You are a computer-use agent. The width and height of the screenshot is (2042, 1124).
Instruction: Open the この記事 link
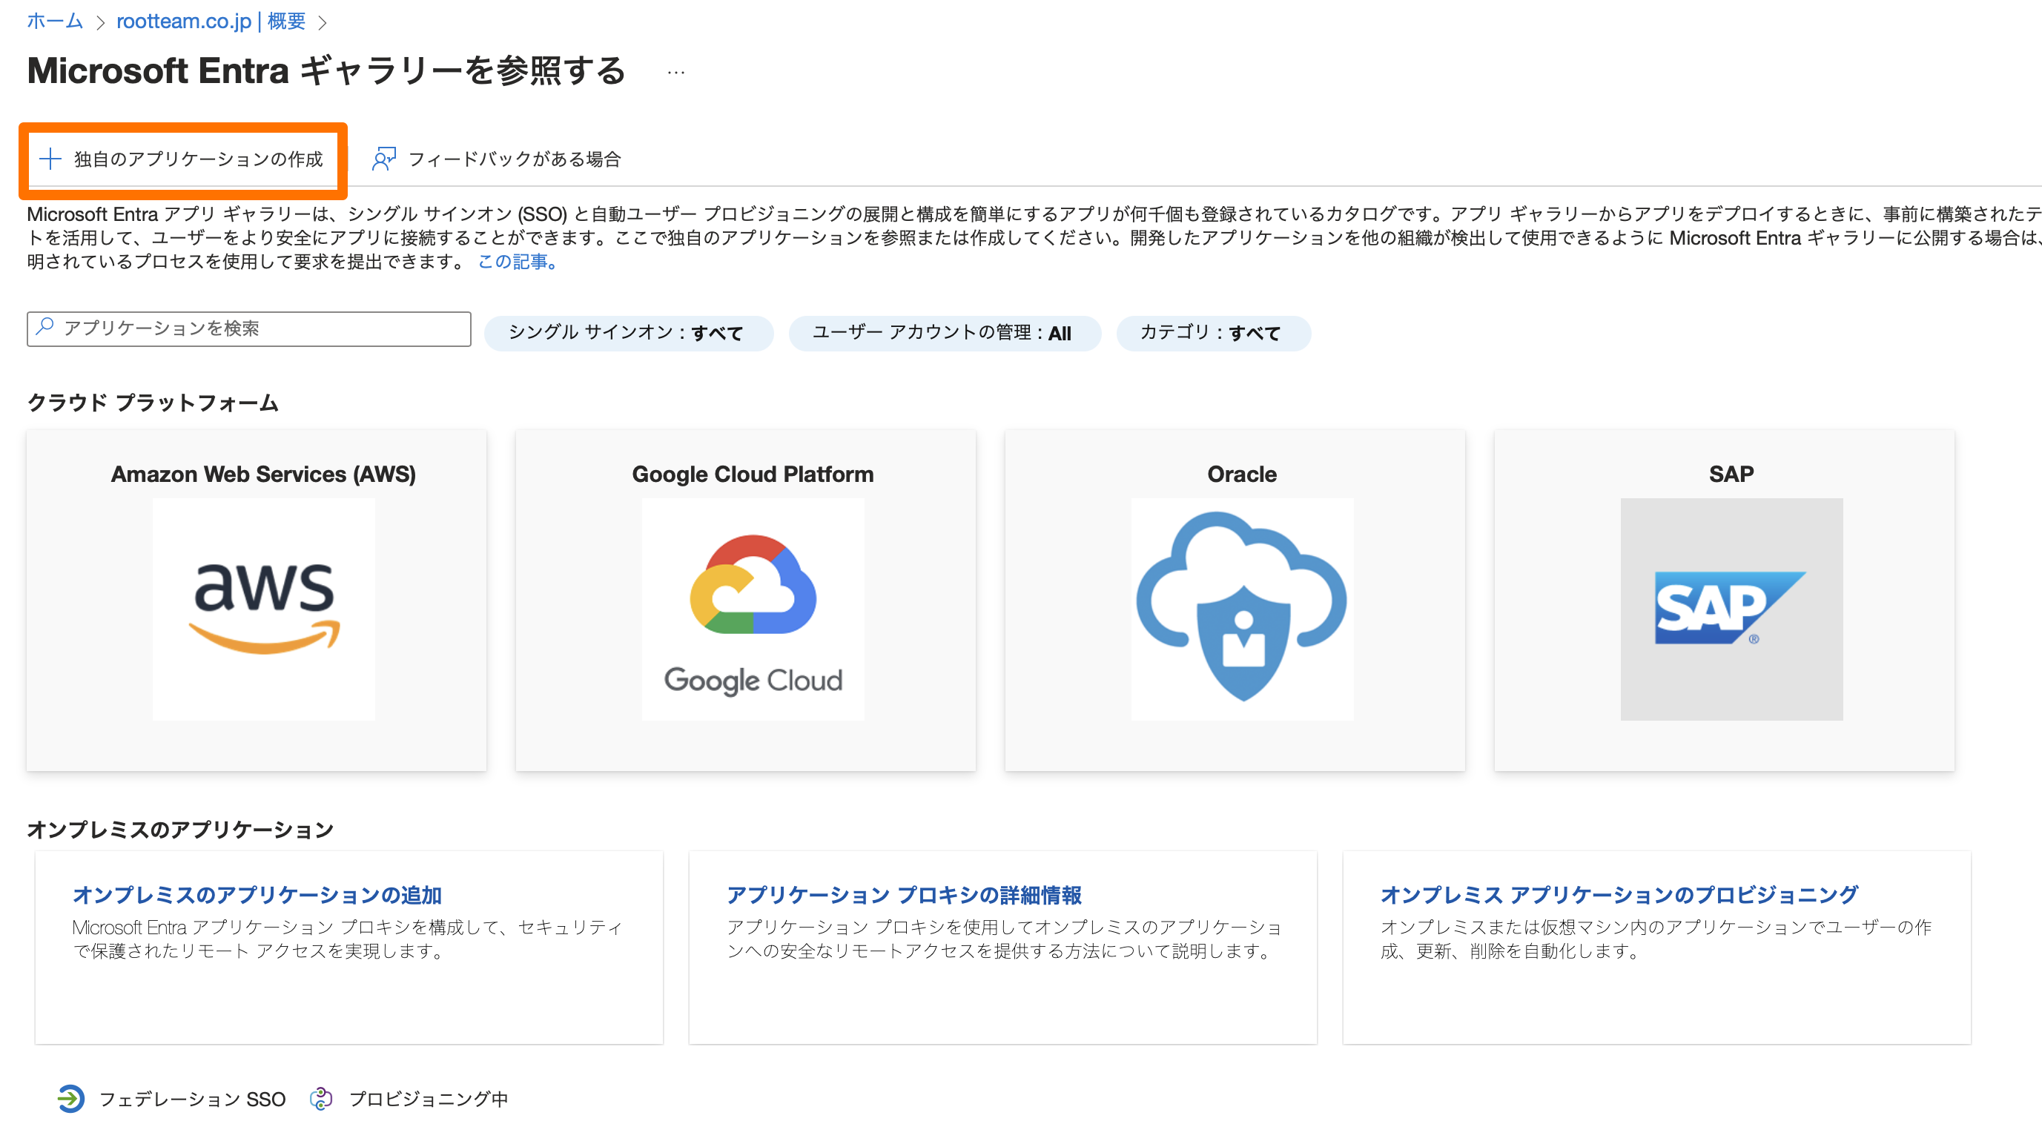(x=517, y=262)
